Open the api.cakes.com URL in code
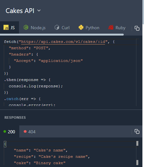Viewport: 144px width, 167px height. 63,42
